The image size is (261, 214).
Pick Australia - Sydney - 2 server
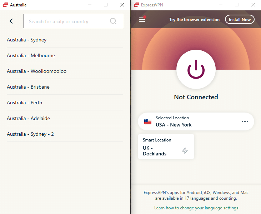point(65,134)
